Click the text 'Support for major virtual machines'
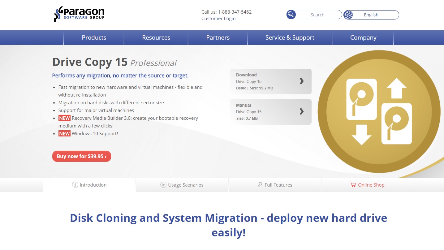 coord(96,110)
